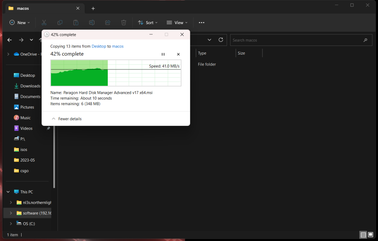Close the copy progress dialog window
The width and height of the screenshot is (378, 241).
(x=182, y=35)
